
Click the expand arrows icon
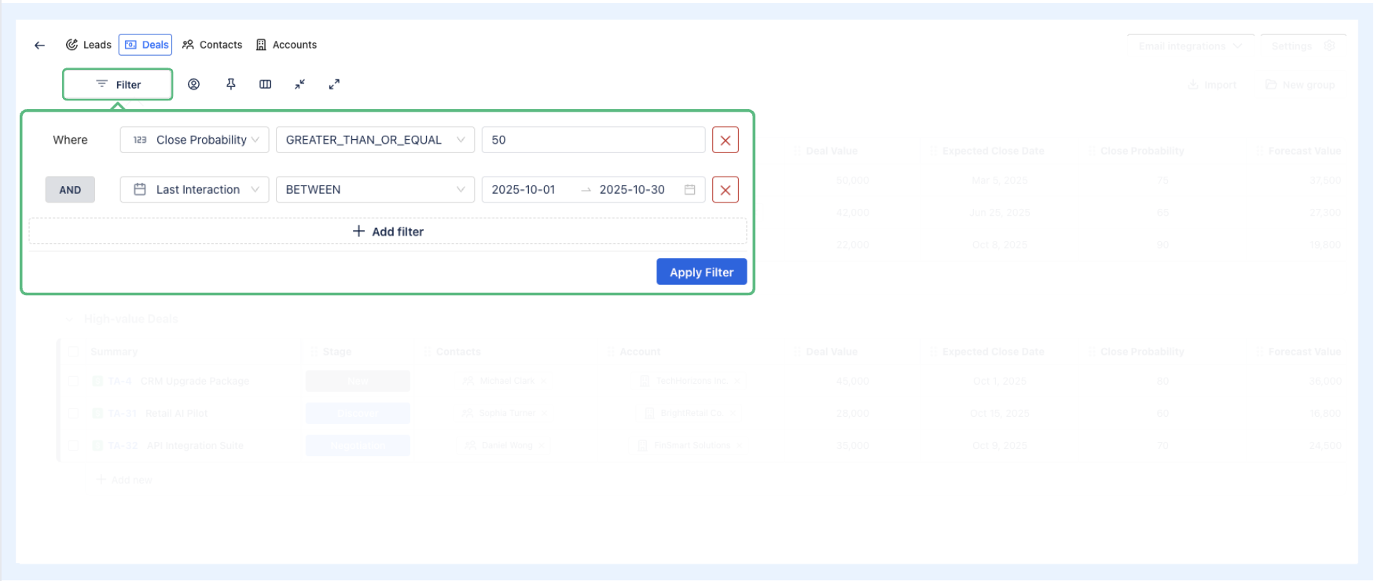click(x=334, y=84)
